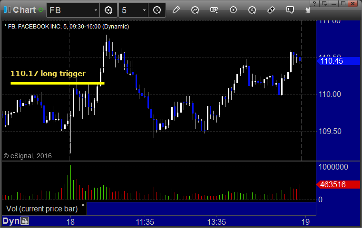Viewport: 362px width, 228px height.
Task: Click the trade arrows diamond icon
Action: click(271, 10)
